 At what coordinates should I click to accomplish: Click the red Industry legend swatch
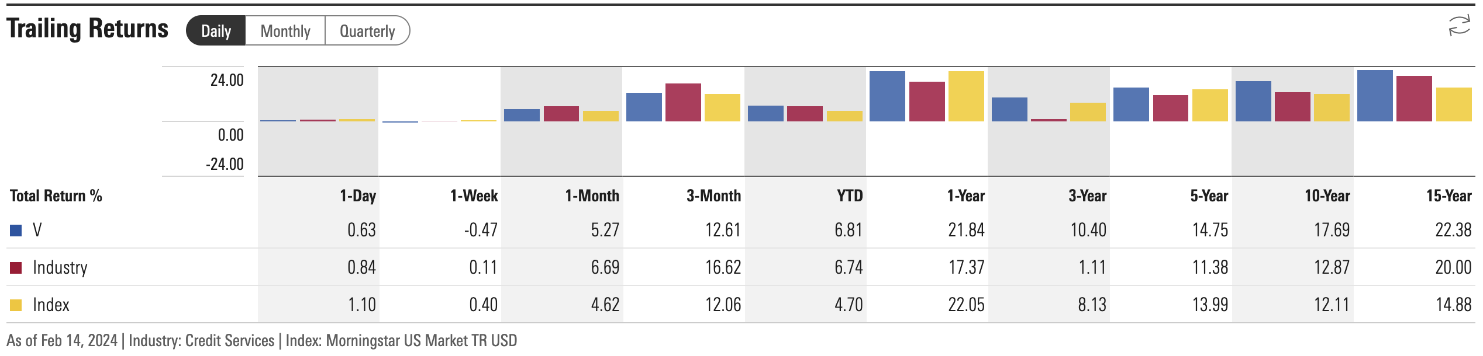pos(16,268)
